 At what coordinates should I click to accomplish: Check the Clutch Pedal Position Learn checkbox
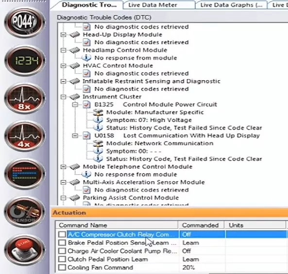pos(62,259)
